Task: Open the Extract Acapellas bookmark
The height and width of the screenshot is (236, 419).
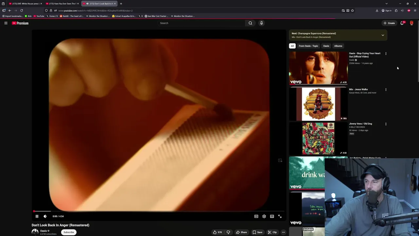Action: coord(123,16)
